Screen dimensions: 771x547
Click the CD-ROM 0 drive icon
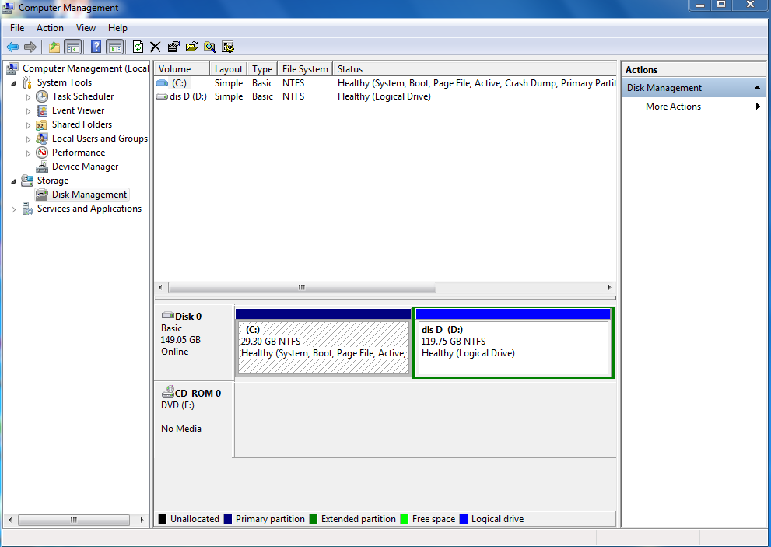click(168, 392)
